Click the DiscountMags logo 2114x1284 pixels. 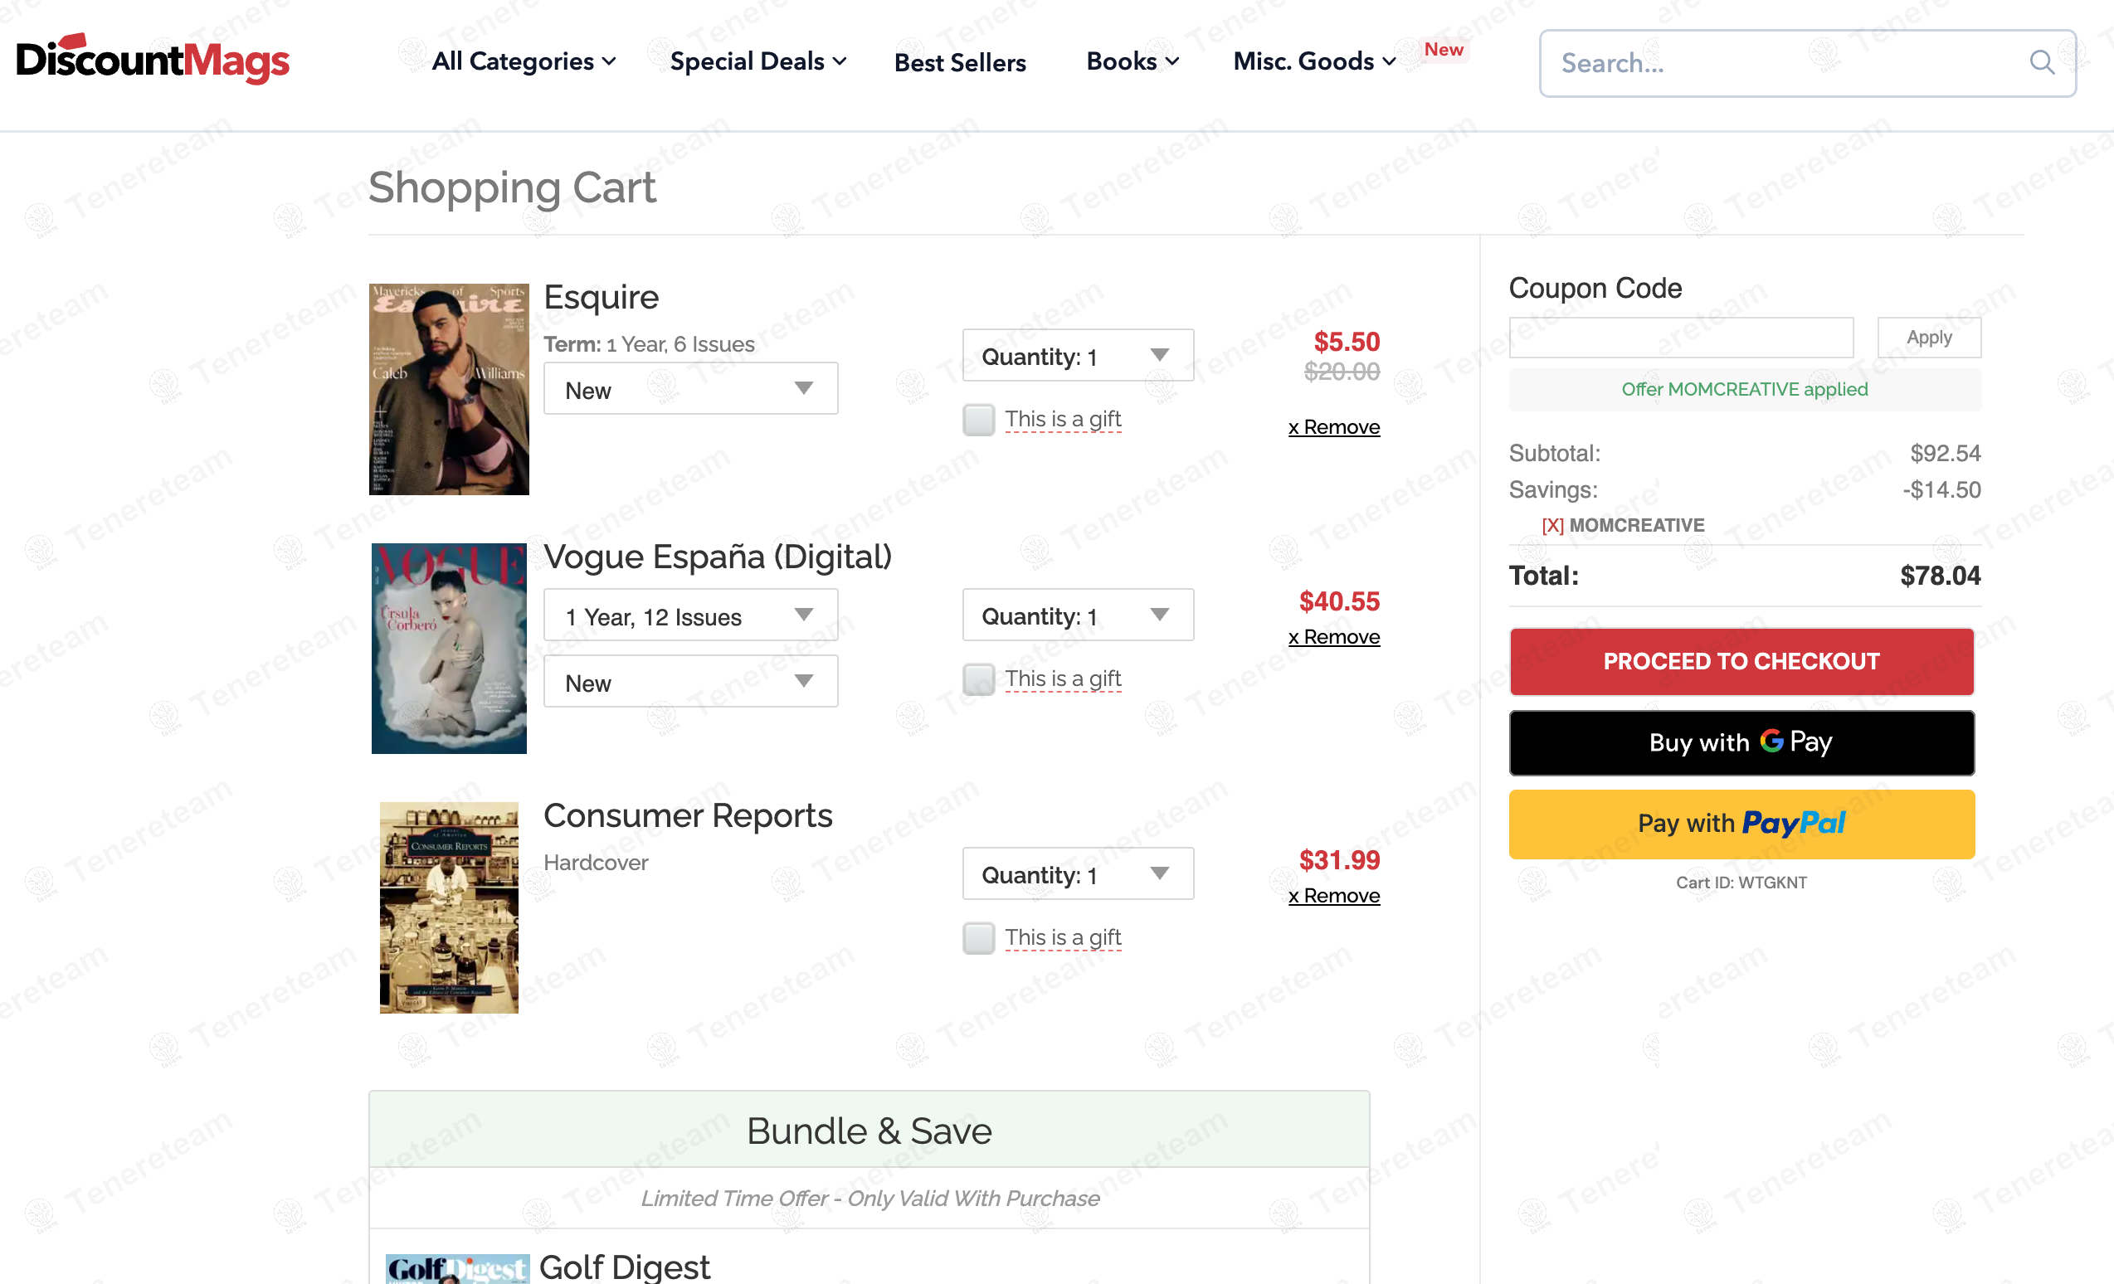pos(153,58)
